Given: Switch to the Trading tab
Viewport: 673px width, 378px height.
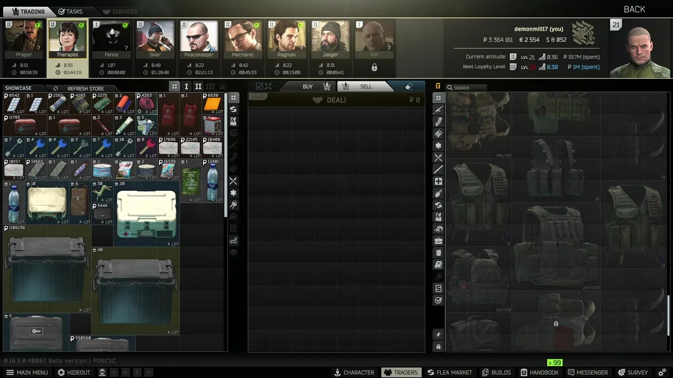Looking at the screenshot, I should tap(28, 12).
